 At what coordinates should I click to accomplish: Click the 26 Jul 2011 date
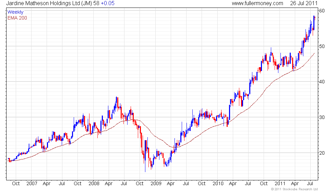(304, 3)
